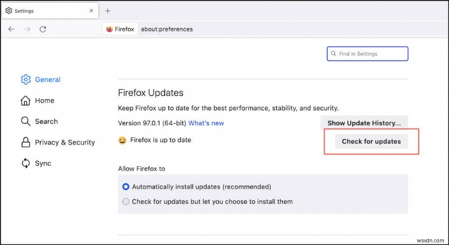Open the What's new link
The width and height of the screenshot is (449, 245).
pyautogui.click(x=206, y=123)
